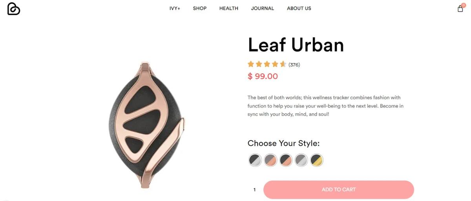Open the shopping bag cart icon
Image resolution: width=471 pixels, height=201 pixels.
[x=460, y=9]
